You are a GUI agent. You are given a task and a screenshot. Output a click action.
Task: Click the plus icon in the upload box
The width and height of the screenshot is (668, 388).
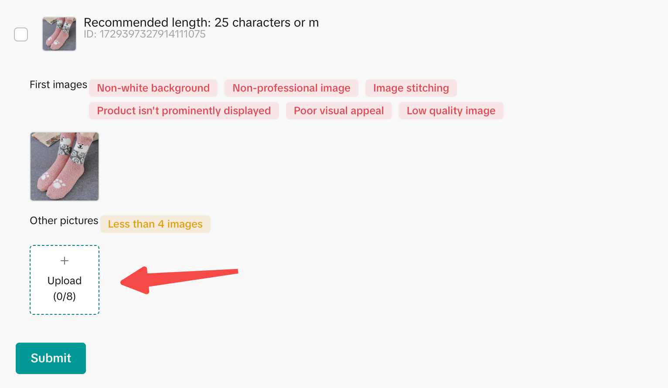[65, 261]
